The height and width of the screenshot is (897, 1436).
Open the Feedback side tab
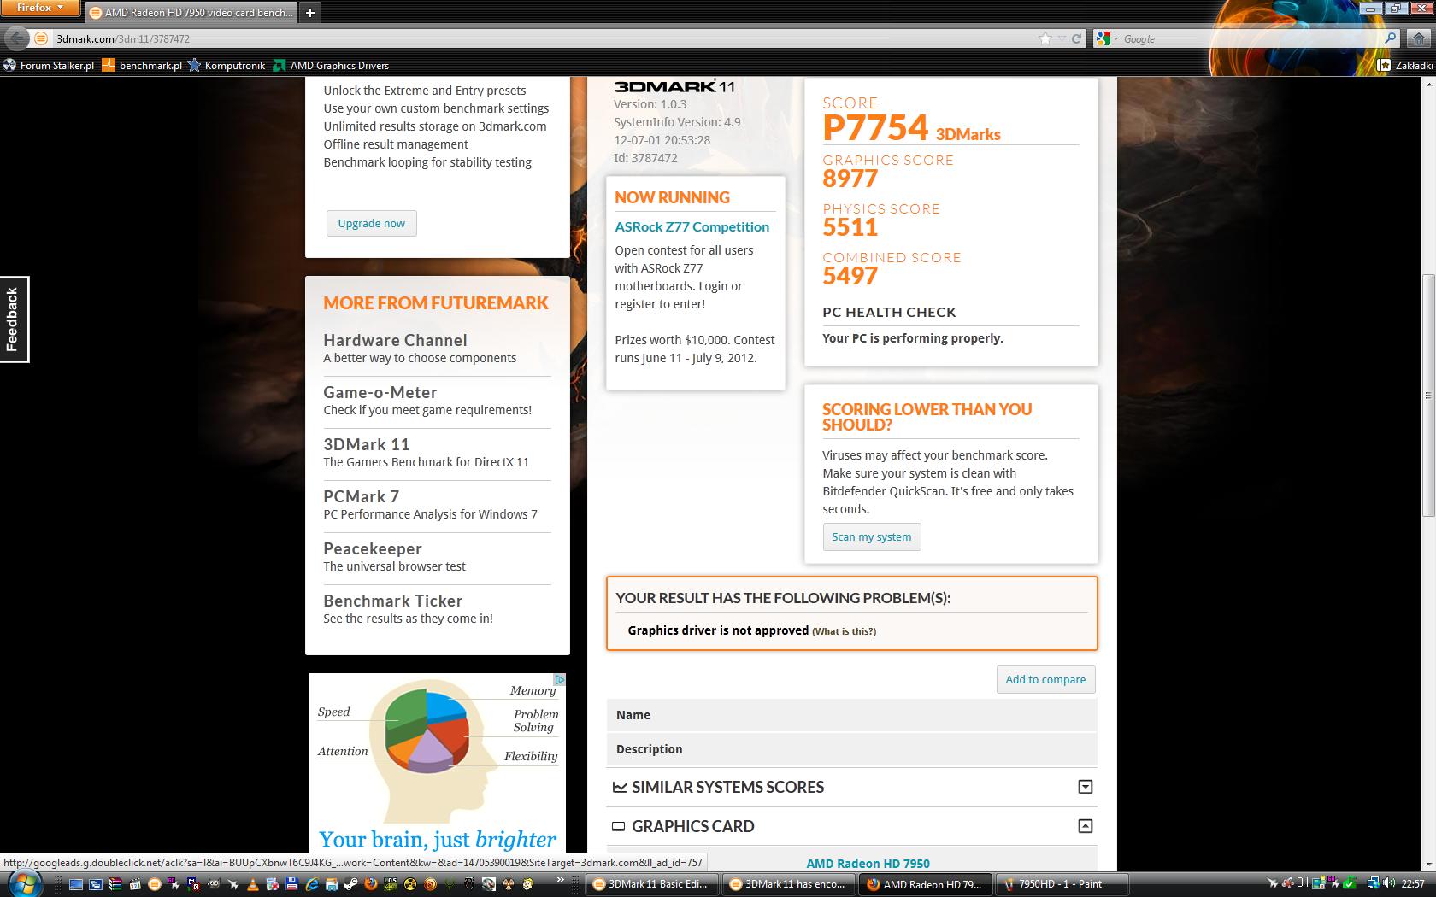[14, 320]
